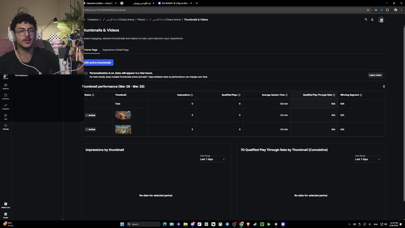This screenshot has height=228, width=405.
Task: Switch to the PLS DONATE browser tab
Action: [x=175, y=3]
